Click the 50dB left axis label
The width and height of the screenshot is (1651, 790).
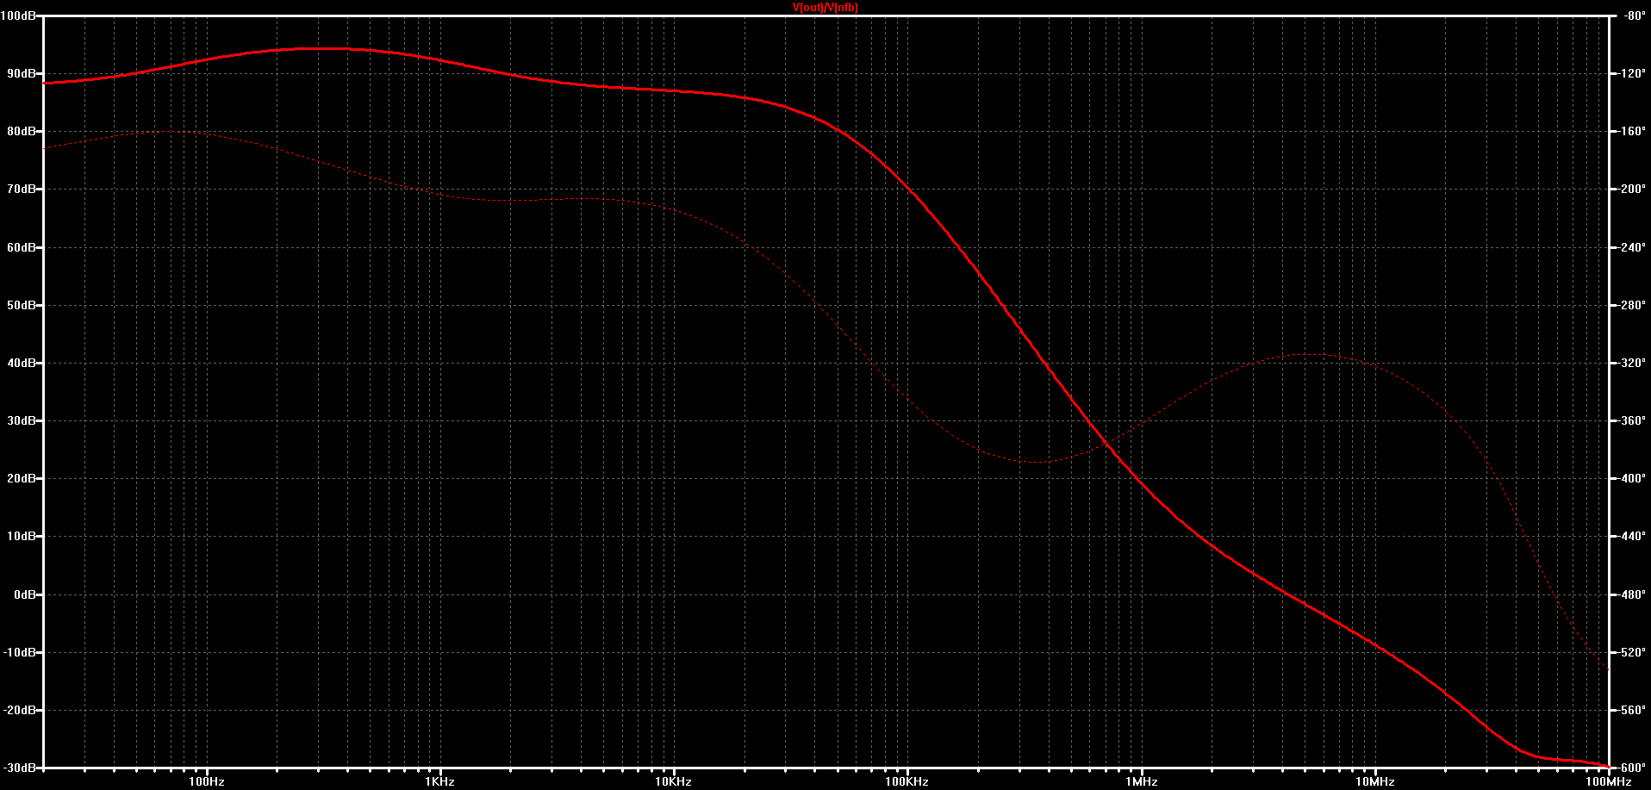(22, 305)
